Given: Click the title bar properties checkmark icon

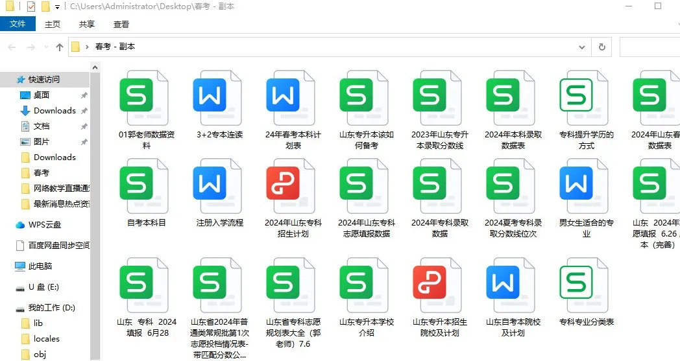Looking at the screenshot, I should point(30,6).
